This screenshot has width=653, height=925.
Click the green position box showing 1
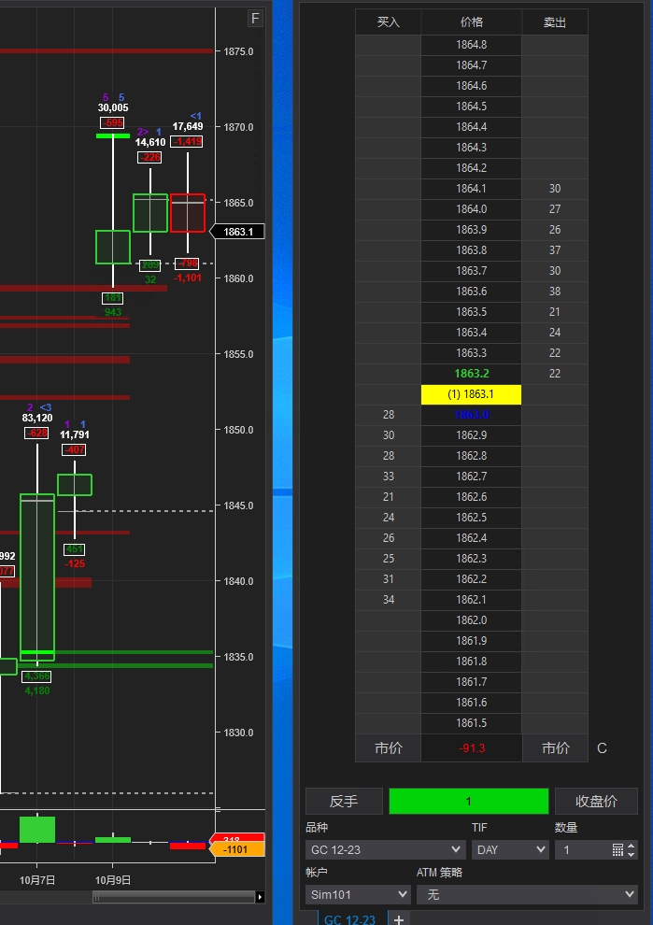click(x=469, y=801)
